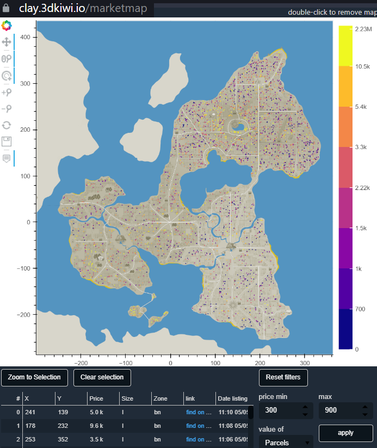The height and width of the screenshot is (448, 377).
Task: Click the Zoom In tool
Action: pyautogui.click(x=7, y=93)
